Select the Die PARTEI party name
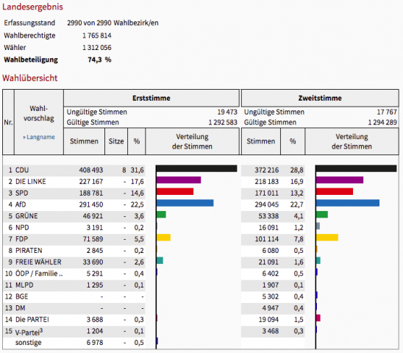Screen dimensions: 403x353 pyautogui.click(x=32, y=320)
